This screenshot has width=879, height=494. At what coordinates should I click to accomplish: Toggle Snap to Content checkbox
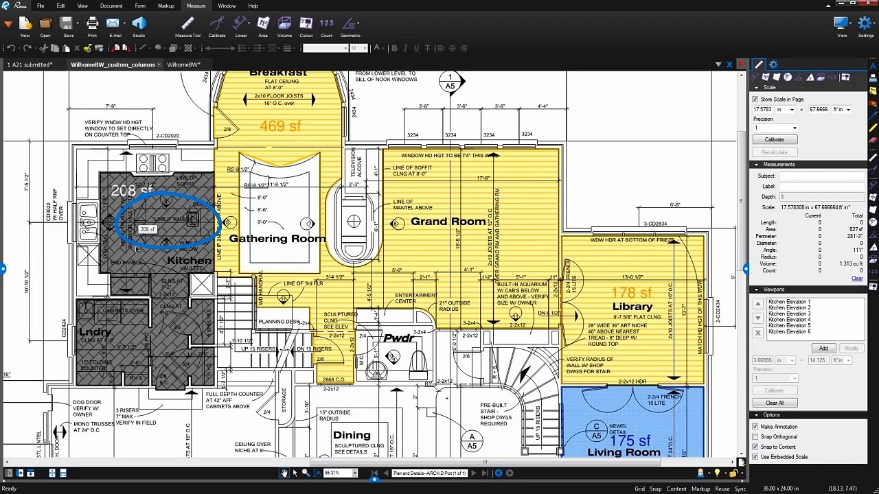(755, 447)
